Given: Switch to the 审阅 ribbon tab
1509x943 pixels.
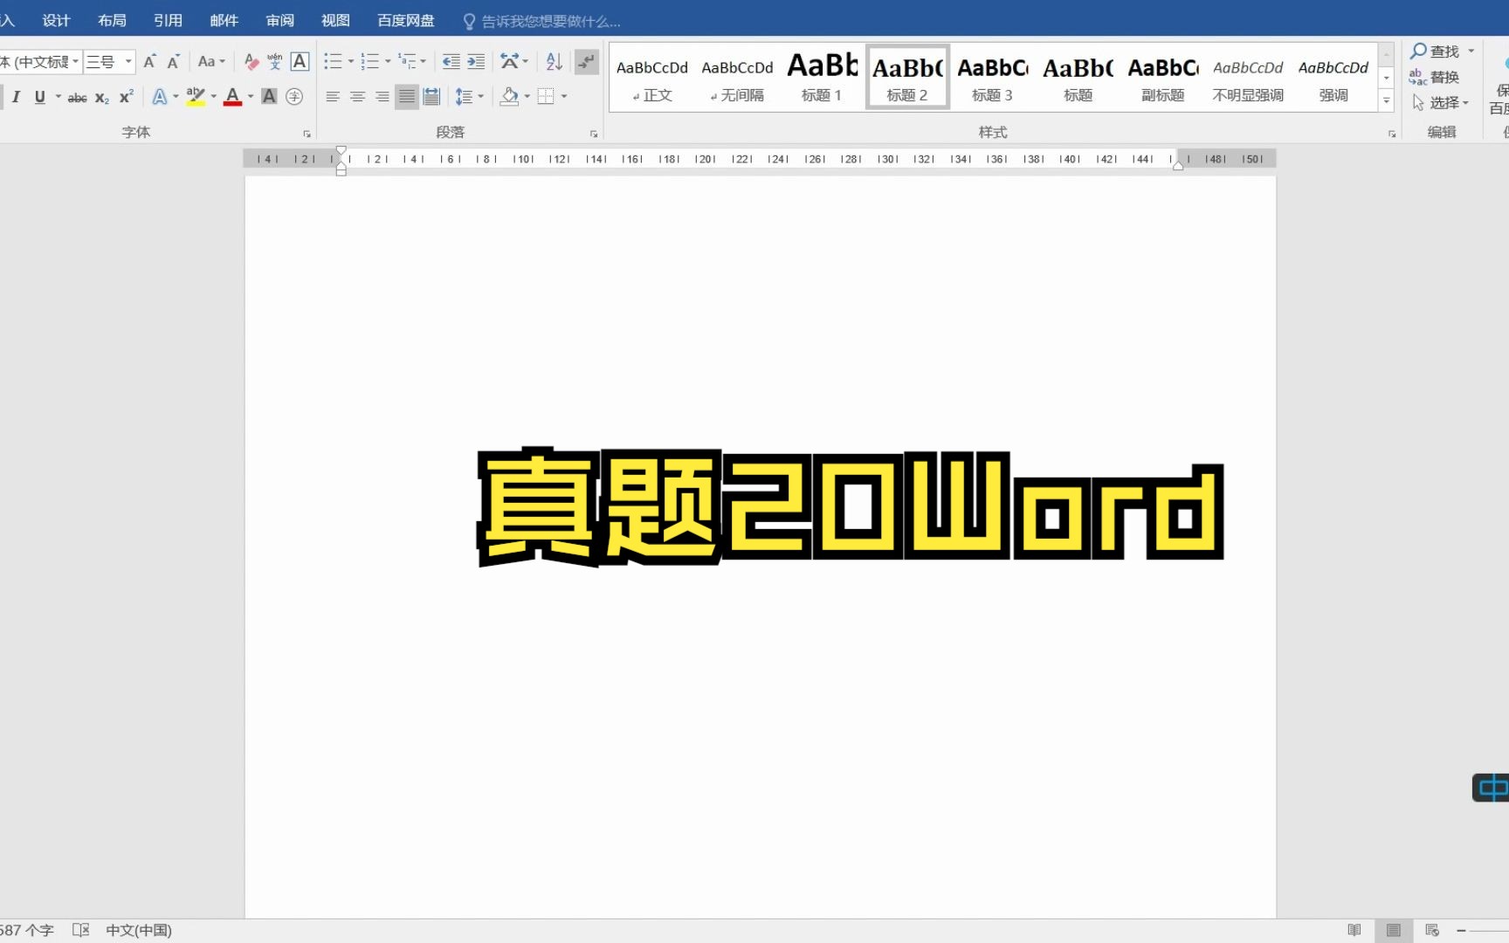Looking at the screenshot, I should point(279,20).
